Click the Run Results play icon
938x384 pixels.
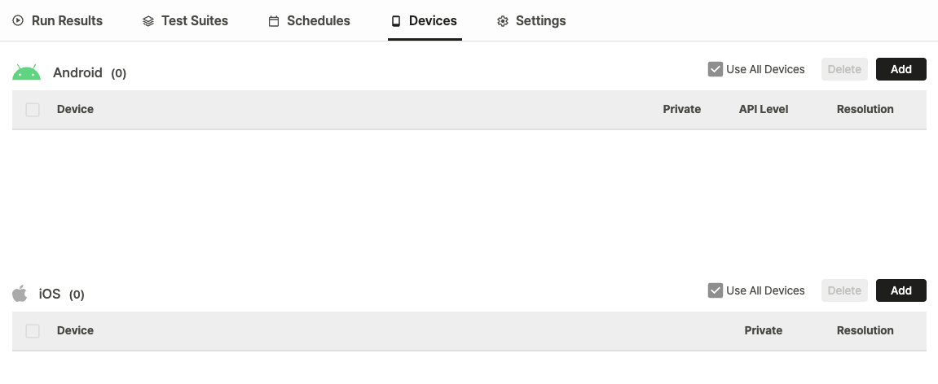point(18,21)
